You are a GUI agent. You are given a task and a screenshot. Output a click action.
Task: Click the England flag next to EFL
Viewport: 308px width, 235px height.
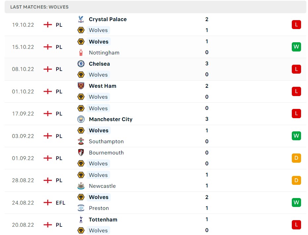click(x=47, y=203)
